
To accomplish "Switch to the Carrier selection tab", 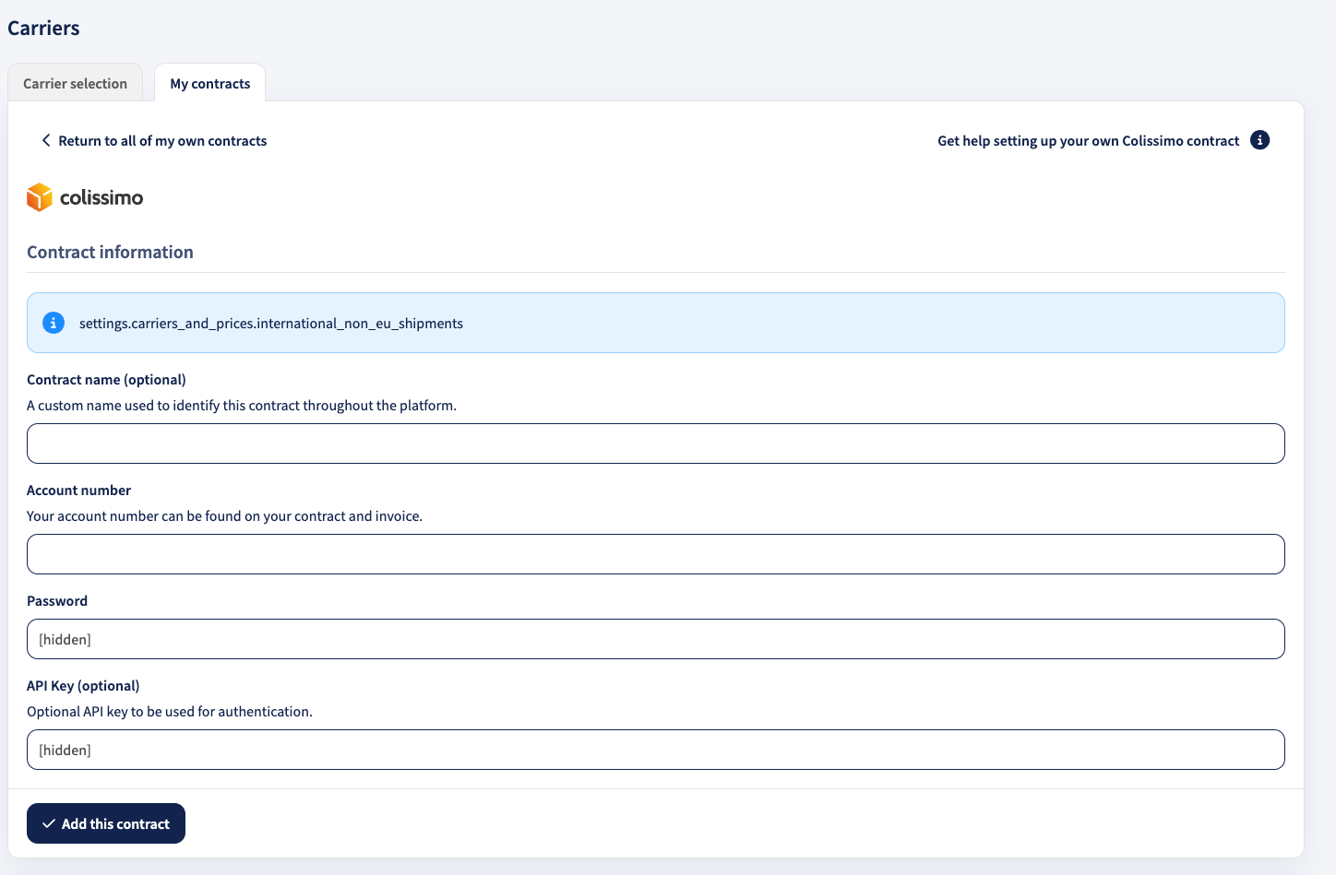I will [x=75, y=83].
